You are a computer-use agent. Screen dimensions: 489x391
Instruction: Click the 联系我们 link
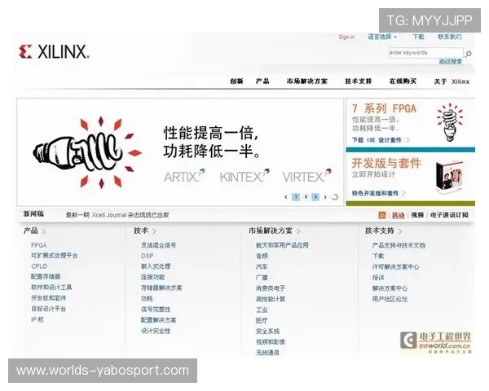click(449, 37)
